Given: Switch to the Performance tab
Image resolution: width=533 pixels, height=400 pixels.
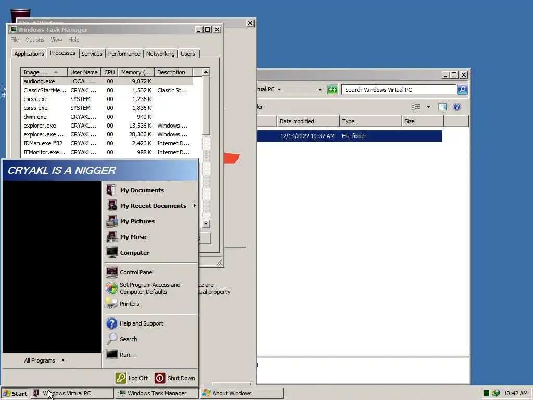Looking at the screenshot, I should 124,54.
